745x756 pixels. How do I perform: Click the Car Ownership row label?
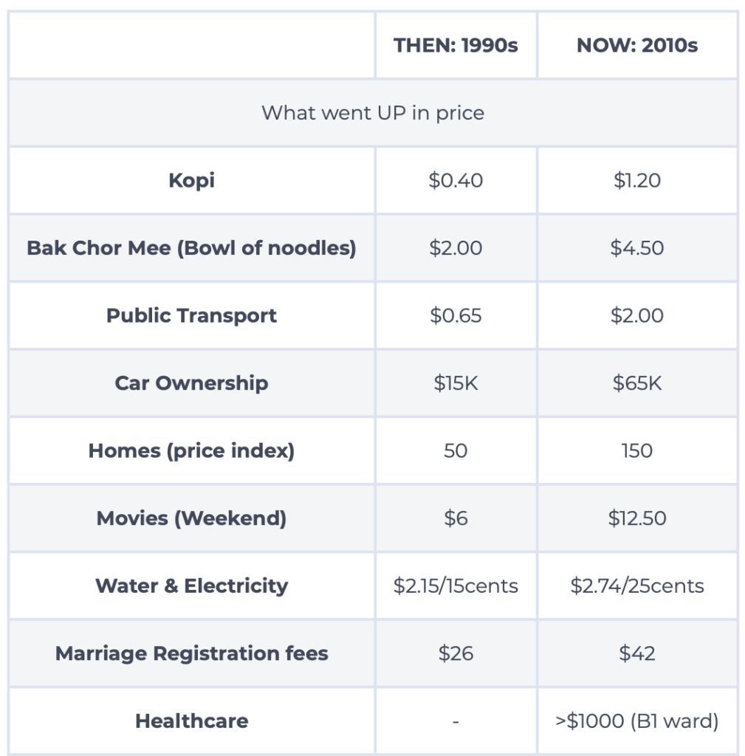coord(191,383)
